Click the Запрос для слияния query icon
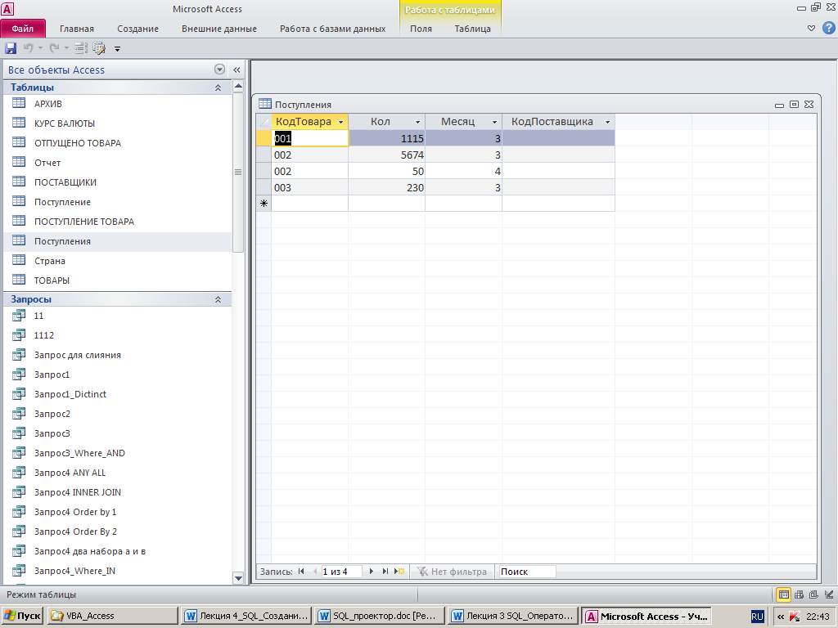838x628 pixels. [x=19, y=355]
